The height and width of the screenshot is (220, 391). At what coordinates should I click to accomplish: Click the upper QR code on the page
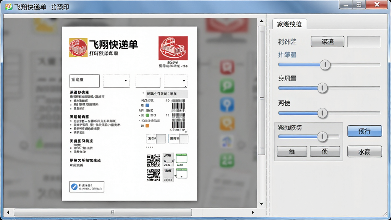tap(153, 160)
